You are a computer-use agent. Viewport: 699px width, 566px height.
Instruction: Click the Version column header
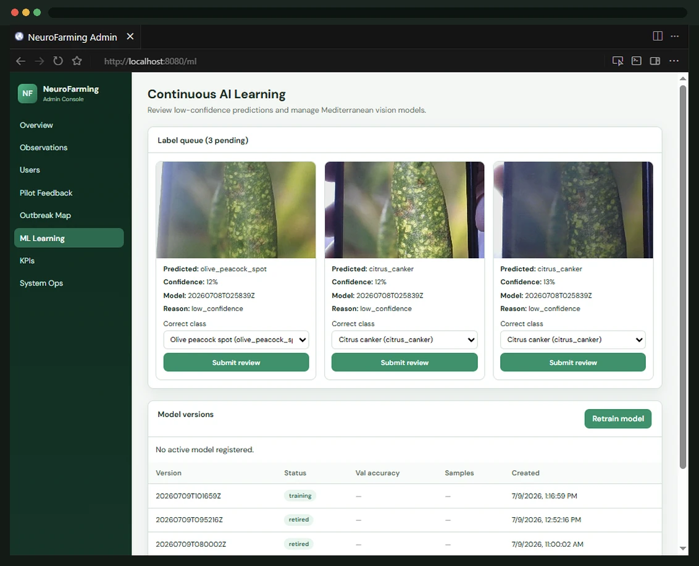coord(169,473)
